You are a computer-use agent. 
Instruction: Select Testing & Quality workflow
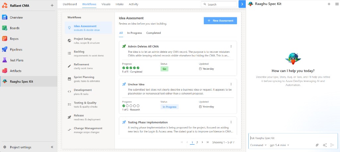click(88, 104)
